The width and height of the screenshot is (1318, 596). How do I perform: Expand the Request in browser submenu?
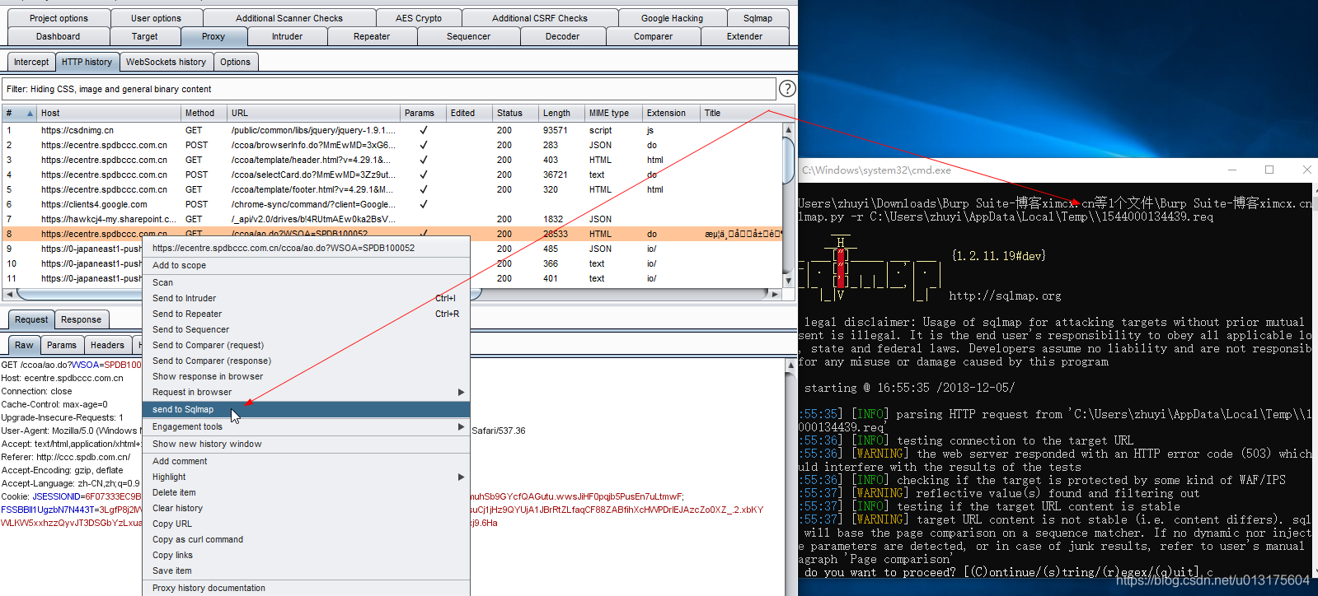[x=461, y=392]
